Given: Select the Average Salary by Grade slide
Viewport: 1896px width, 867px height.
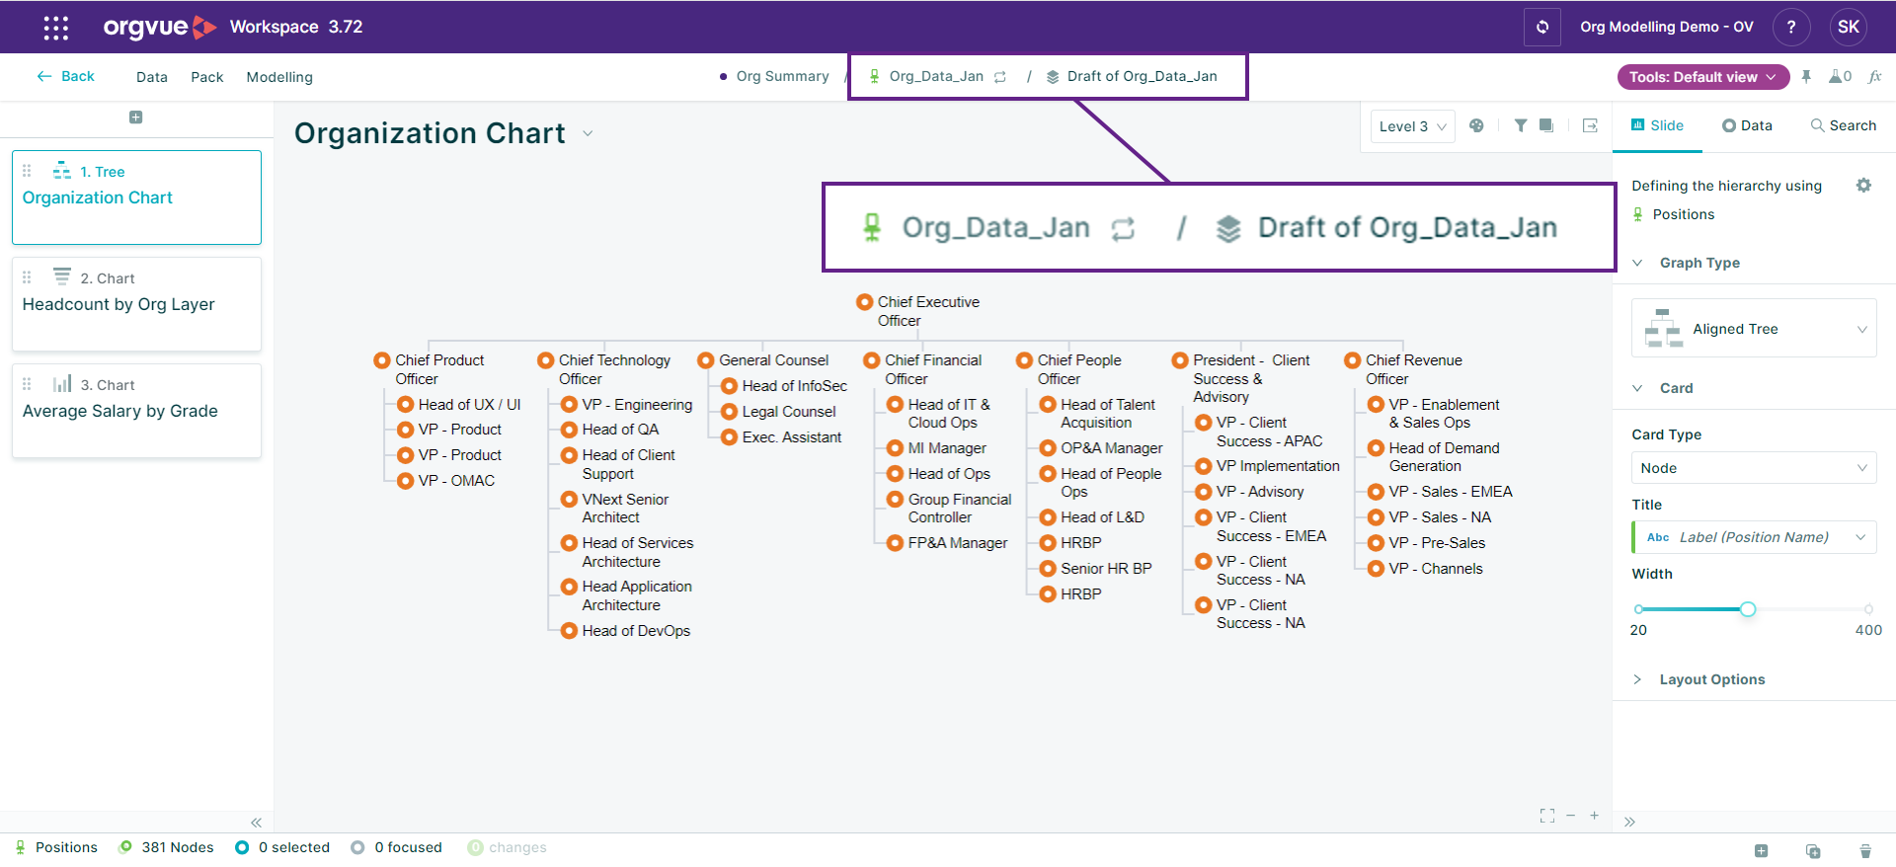Looking at the screenshot, I should coord(136,411).
